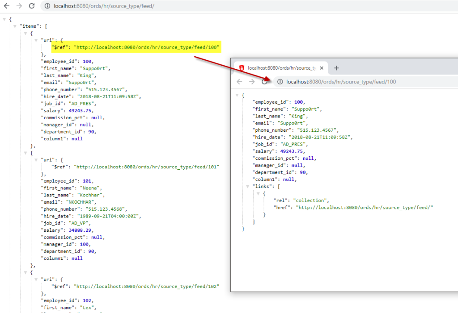
Task: Select "AD_PRES" job_id in popup window
Action: pyautogui.click(x=294, y=144)
